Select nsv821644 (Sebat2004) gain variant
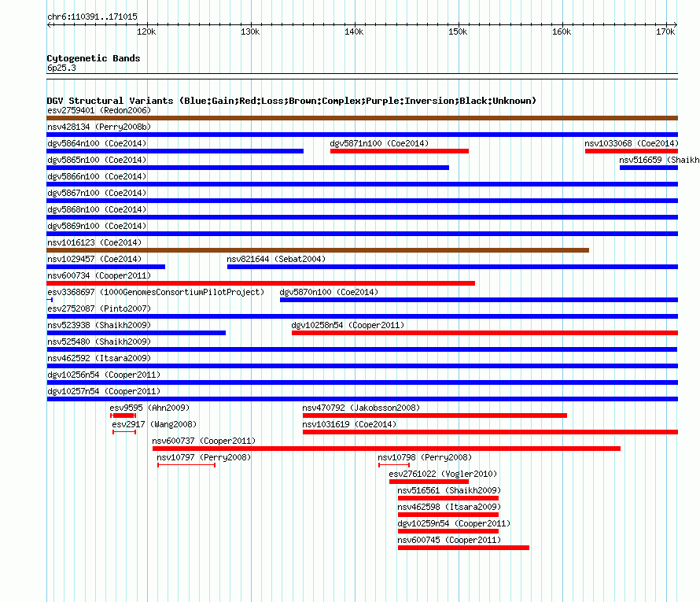The image size is (700, 602). 452,267
